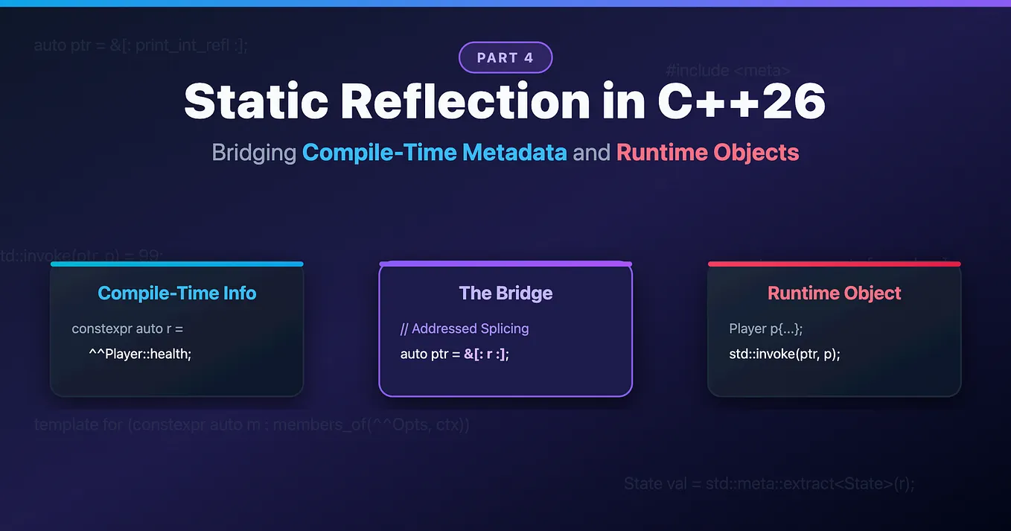Click the constexpr auto r = line
The image size is (1011, 531).
[127, 328]
